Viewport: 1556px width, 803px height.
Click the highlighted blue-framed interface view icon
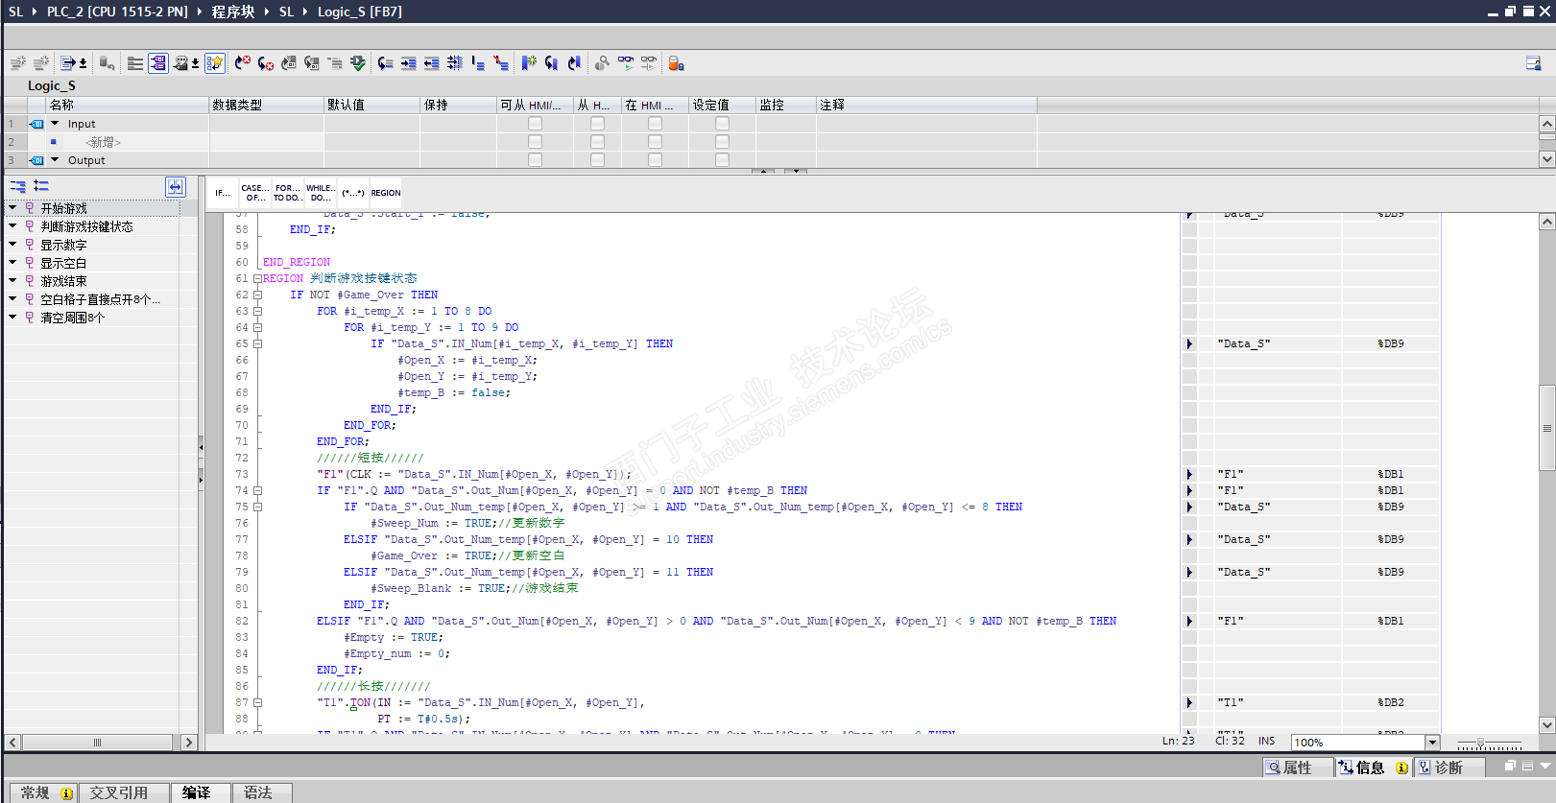[x=158, y=63]
